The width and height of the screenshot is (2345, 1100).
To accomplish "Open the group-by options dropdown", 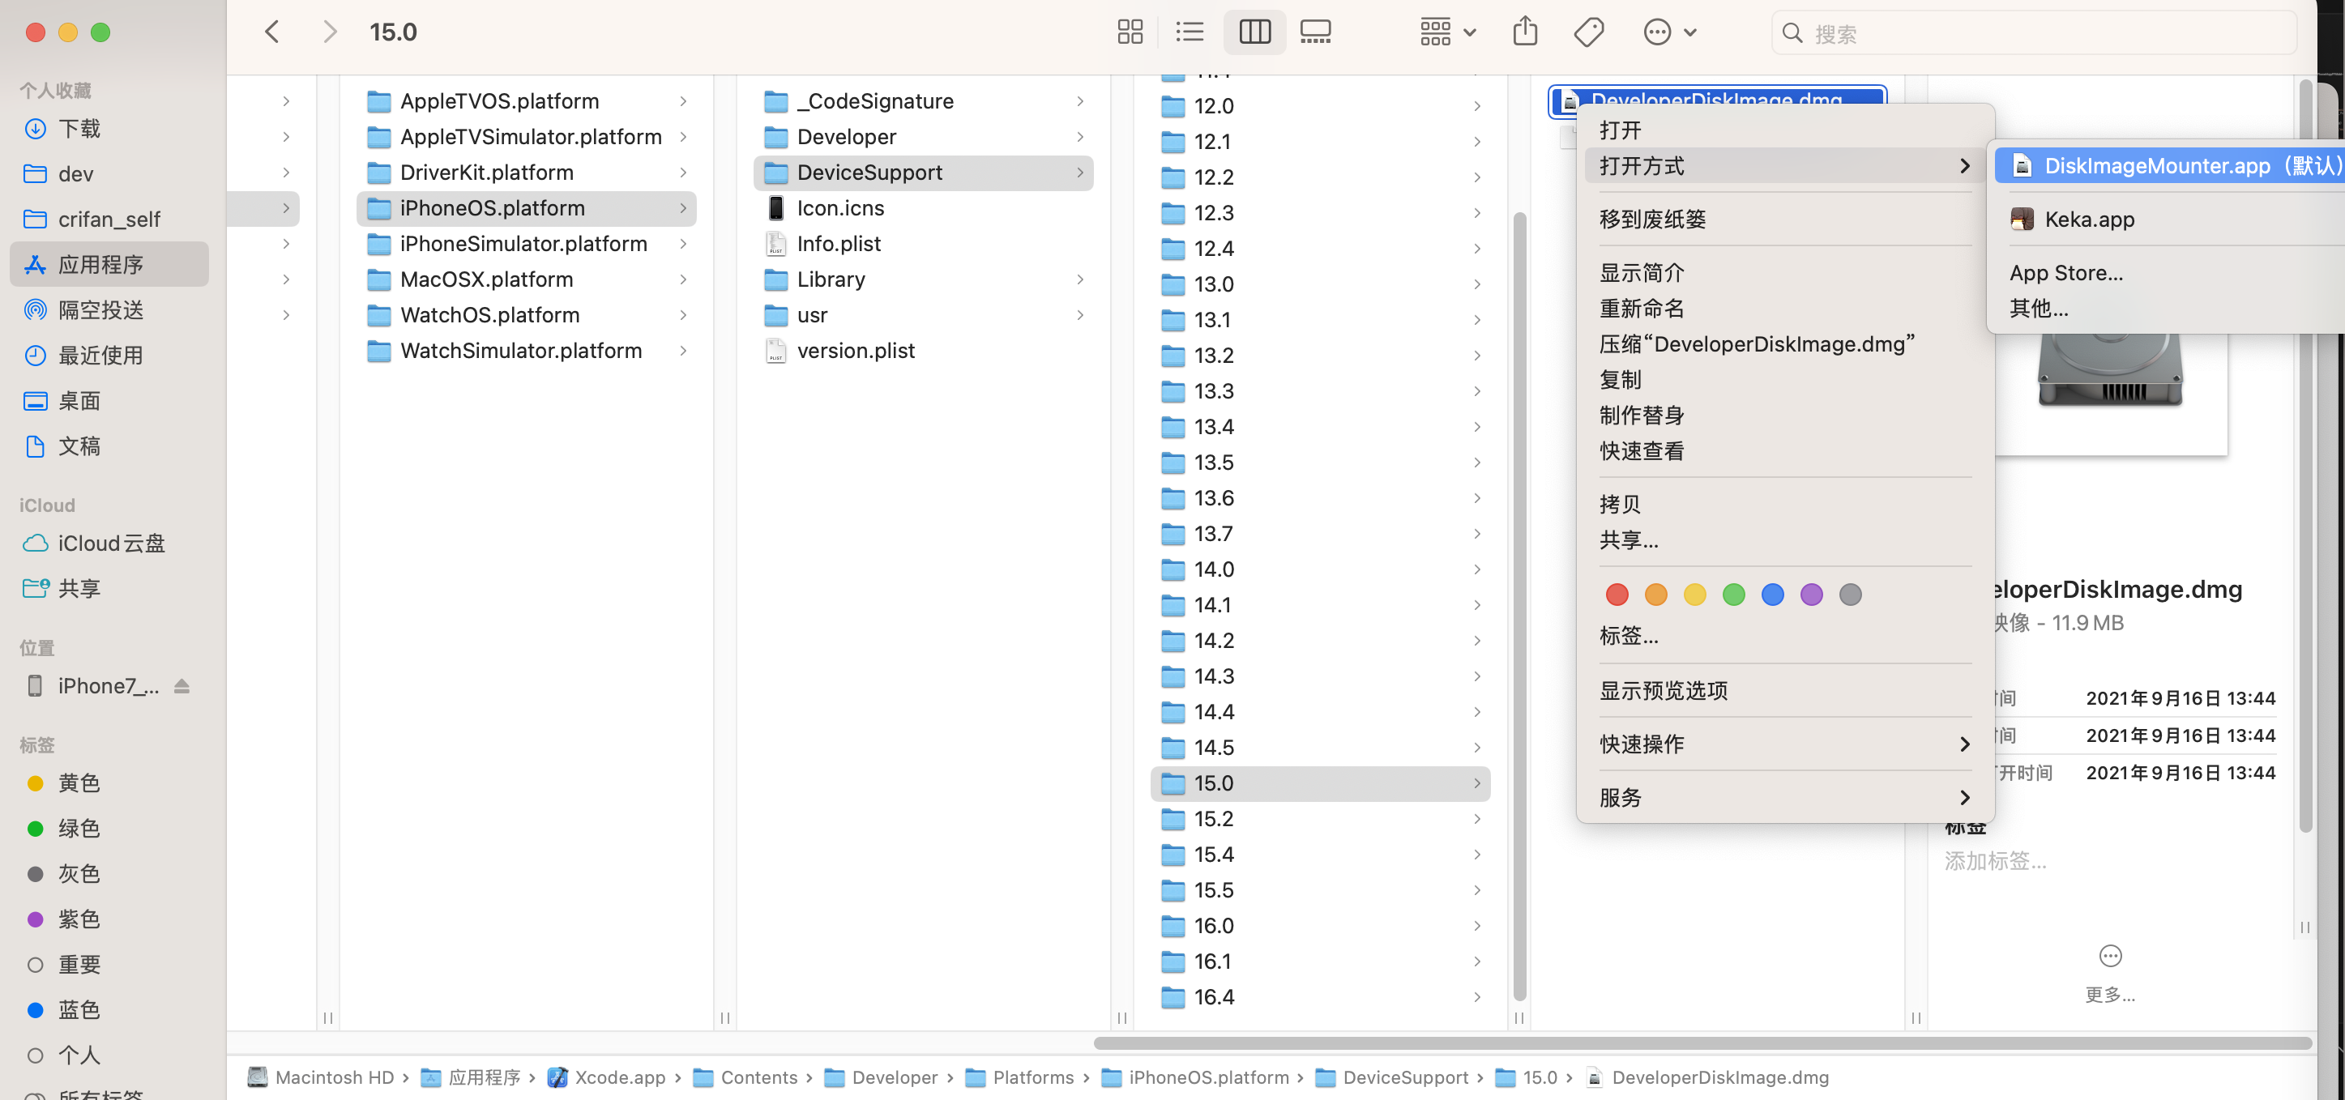I will tap(1447, 32).
